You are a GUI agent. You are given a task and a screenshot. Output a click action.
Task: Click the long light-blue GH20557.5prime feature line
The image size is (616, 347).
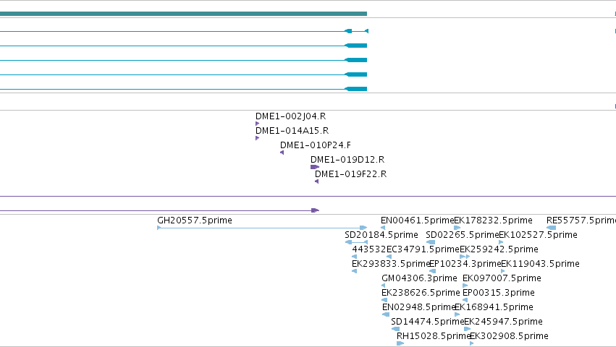coord(262,228)
